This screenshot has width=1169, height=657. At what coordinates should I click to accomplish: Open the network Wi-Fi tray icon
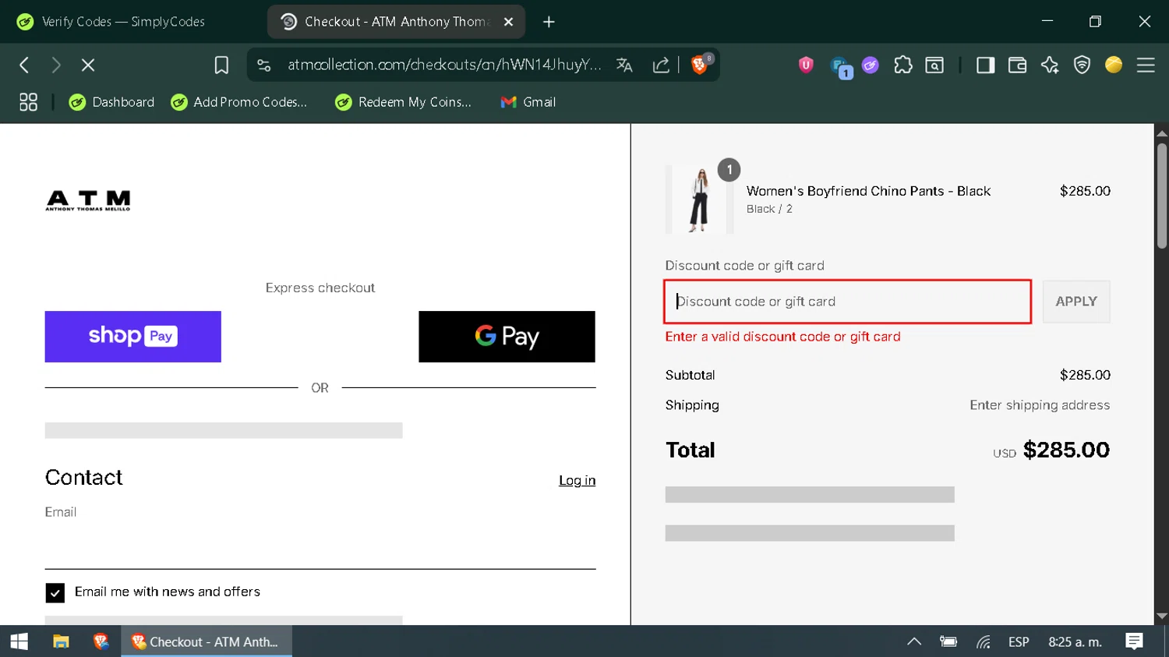click(x=984, y=641)
